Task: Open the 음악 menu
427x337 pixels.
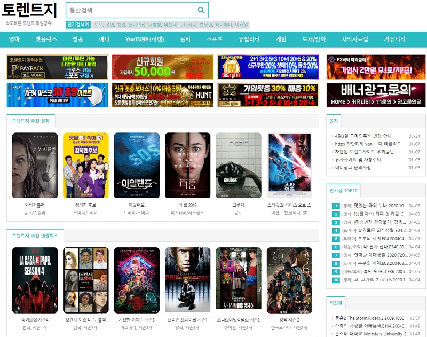Action: click(185, 39)
